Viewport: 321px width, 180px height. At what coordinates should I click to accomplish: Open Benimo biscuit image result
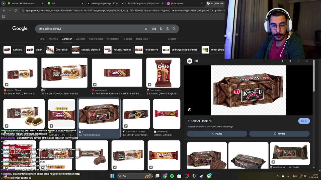[x=164, y=155]
